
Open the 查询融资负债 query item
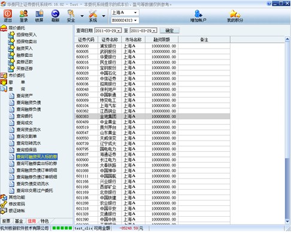pos(29,103)
